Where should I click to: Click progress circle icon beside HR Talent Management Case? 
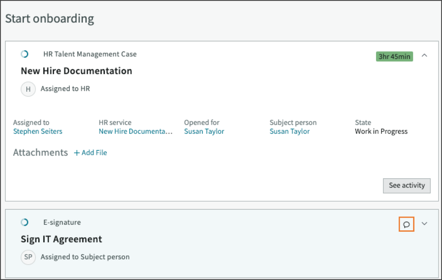click(24, 54)
